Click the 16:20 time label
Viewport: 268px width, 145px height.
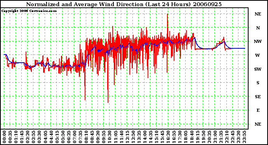(x=168, y=137)
